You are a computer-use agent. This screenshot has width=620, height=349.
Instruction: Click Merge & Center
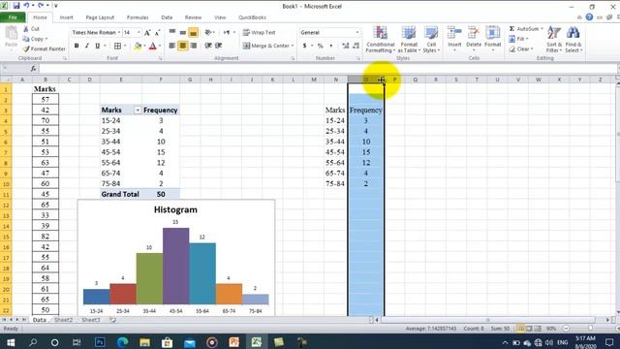click(x=267, y=46)
